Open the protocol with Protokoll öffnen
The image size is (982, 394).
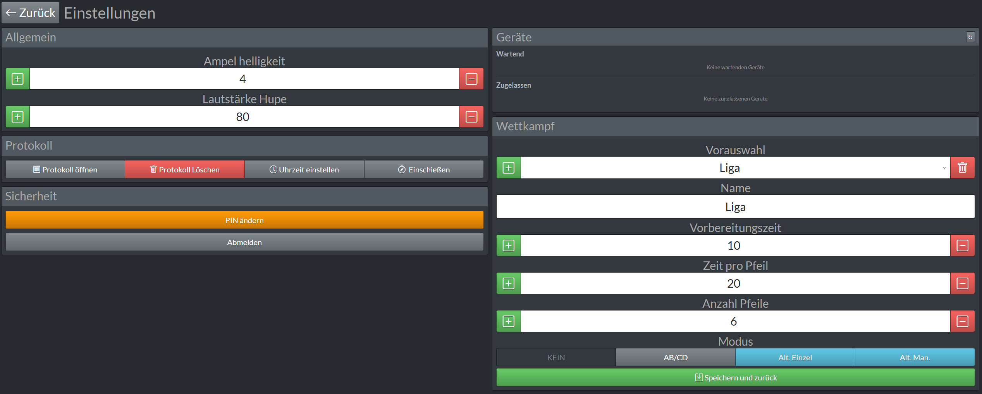click(x=65, y=169)
